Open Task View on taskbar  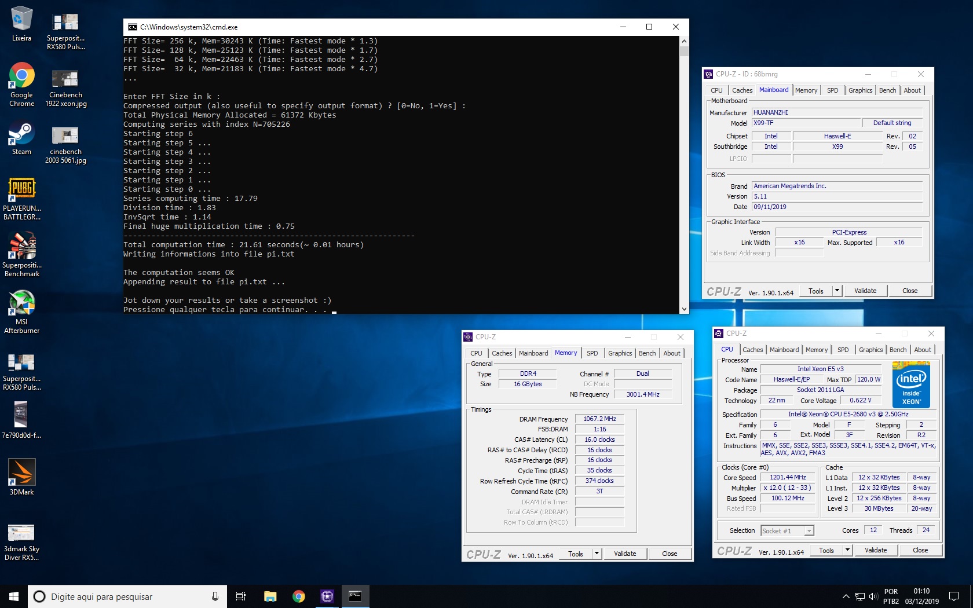coord(241,596)
